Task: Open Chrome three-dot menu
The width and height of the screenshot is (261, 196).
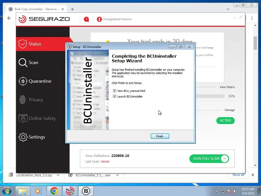Action: click(x=252, y=18)
